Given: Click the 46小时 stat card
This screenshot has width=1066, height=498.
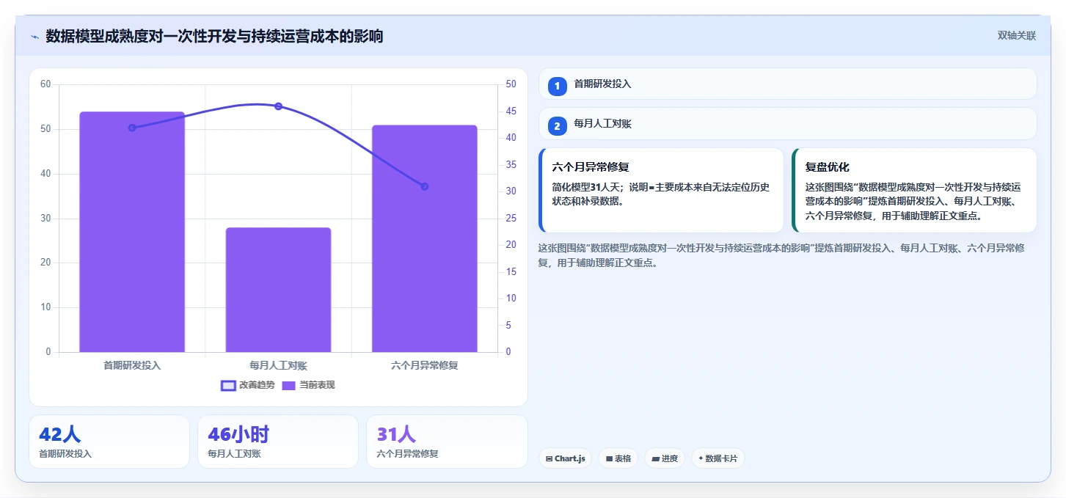Looking at the screenshot, I should coord(278,442).
